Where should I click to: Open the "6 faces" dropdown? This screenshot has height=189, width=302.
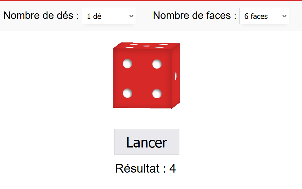coord(264,16)
